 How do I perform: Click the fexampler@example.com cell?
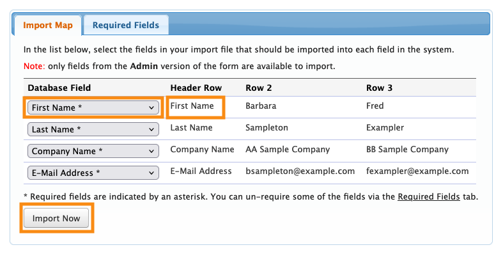(417, 171)
